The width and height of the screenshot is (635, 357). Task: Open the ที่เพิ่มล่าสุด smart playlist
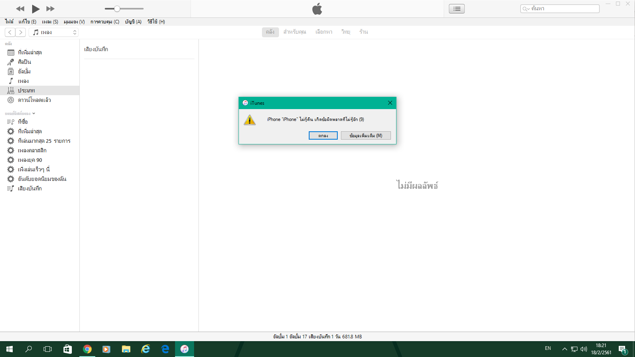click(x=40, y=131)
